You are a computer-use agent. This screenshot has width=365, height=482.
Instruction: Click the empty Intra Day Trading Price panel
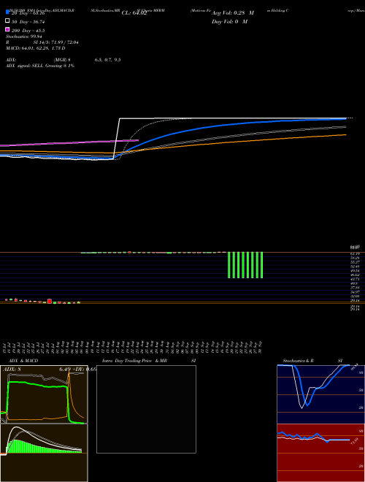pyautogui.click(x=146, y=409)
